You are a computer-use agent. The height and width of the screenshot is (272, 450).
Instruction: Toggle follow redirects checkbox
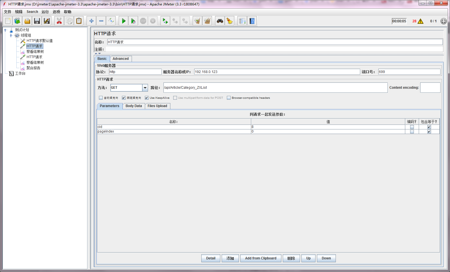point(124,98)
